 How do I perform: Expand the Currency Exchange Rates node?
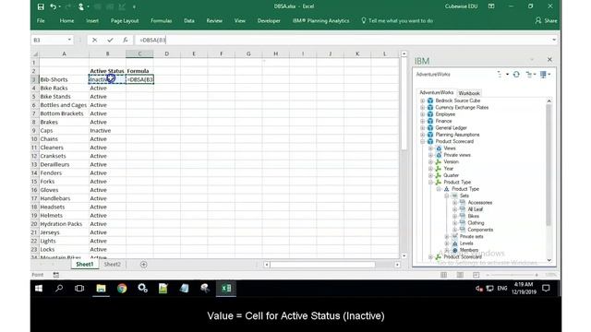423,108
